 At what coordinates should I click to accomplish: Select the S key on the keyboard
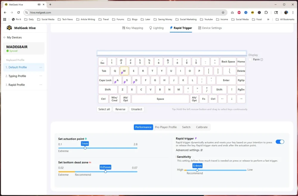coord(127,80)
